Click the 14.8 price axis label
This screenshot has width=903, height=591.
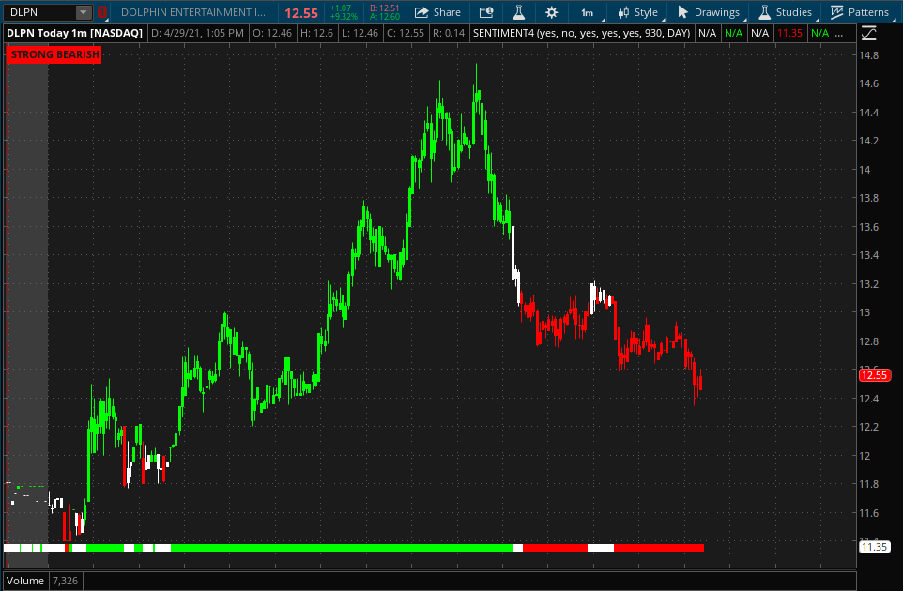tap(868, 55)
